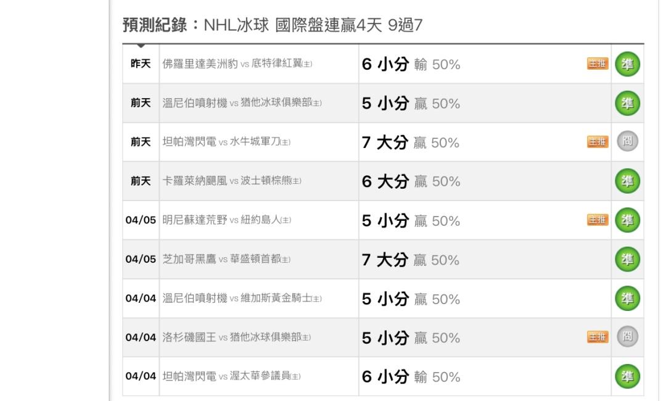The height and width of the screenshot is (401, 666).
Task: Click the 預測紀錄 heading text
Action: [x=155, y=25]
